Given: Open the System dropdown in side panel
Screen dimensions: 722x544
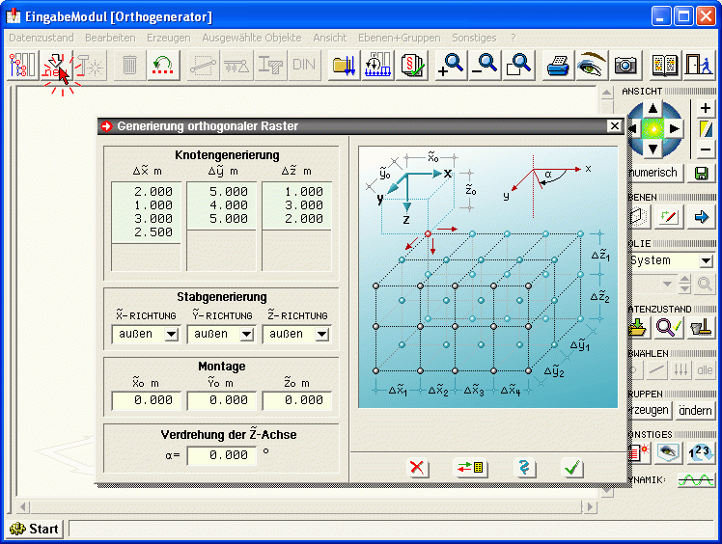Looking at the screenshot, I should point(706,260).
